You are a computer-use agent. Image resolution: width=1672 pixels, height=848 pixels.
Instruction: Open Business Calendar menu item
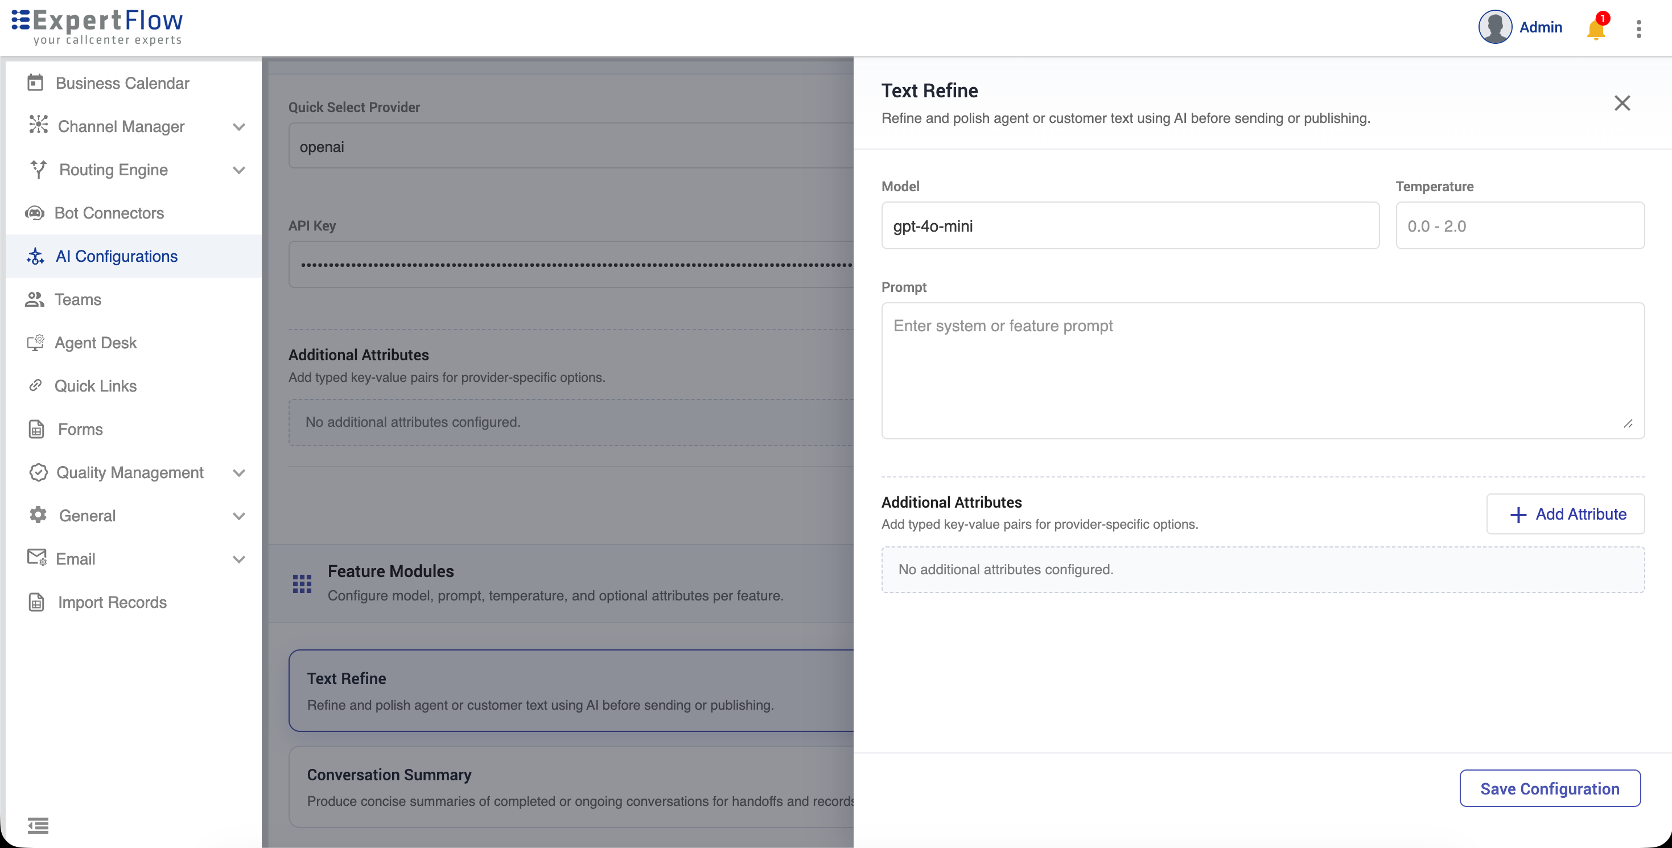pos(133,83)
